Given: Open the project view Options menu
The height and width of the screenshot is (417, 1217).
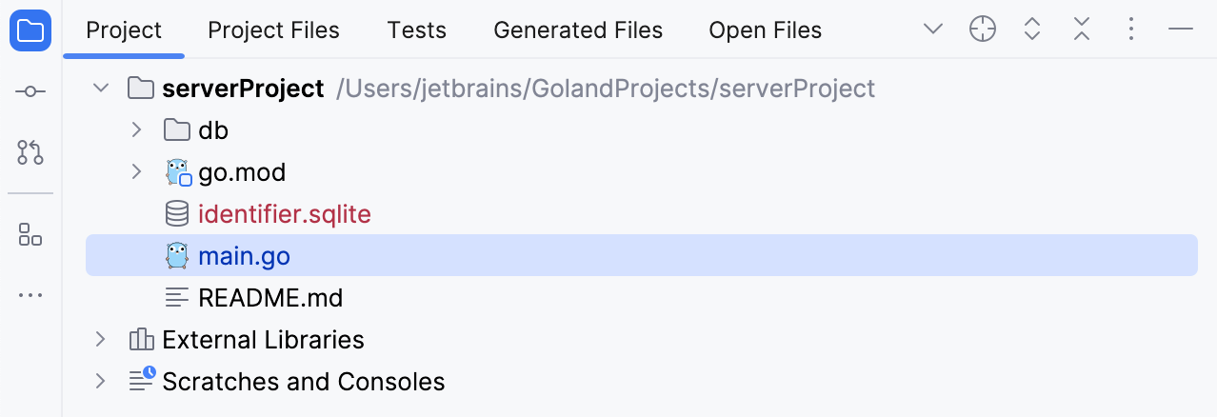Looking at the screenshot, I should pos(1131,30).
